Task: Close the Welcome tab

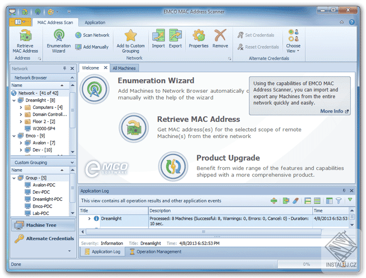Action: tap(105, 68)
